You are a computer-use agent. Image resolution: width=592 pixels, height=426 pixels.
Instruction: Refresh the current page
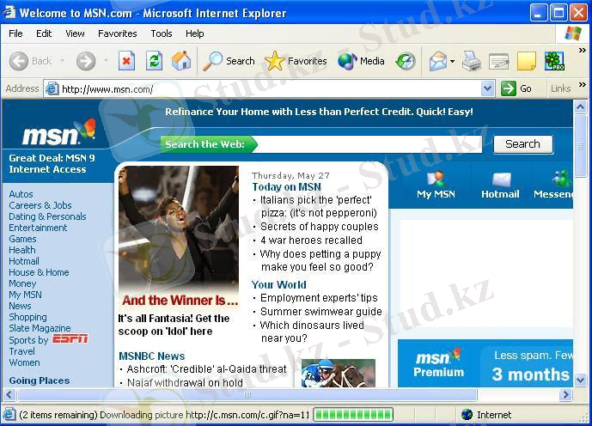(x=154, y=61)
